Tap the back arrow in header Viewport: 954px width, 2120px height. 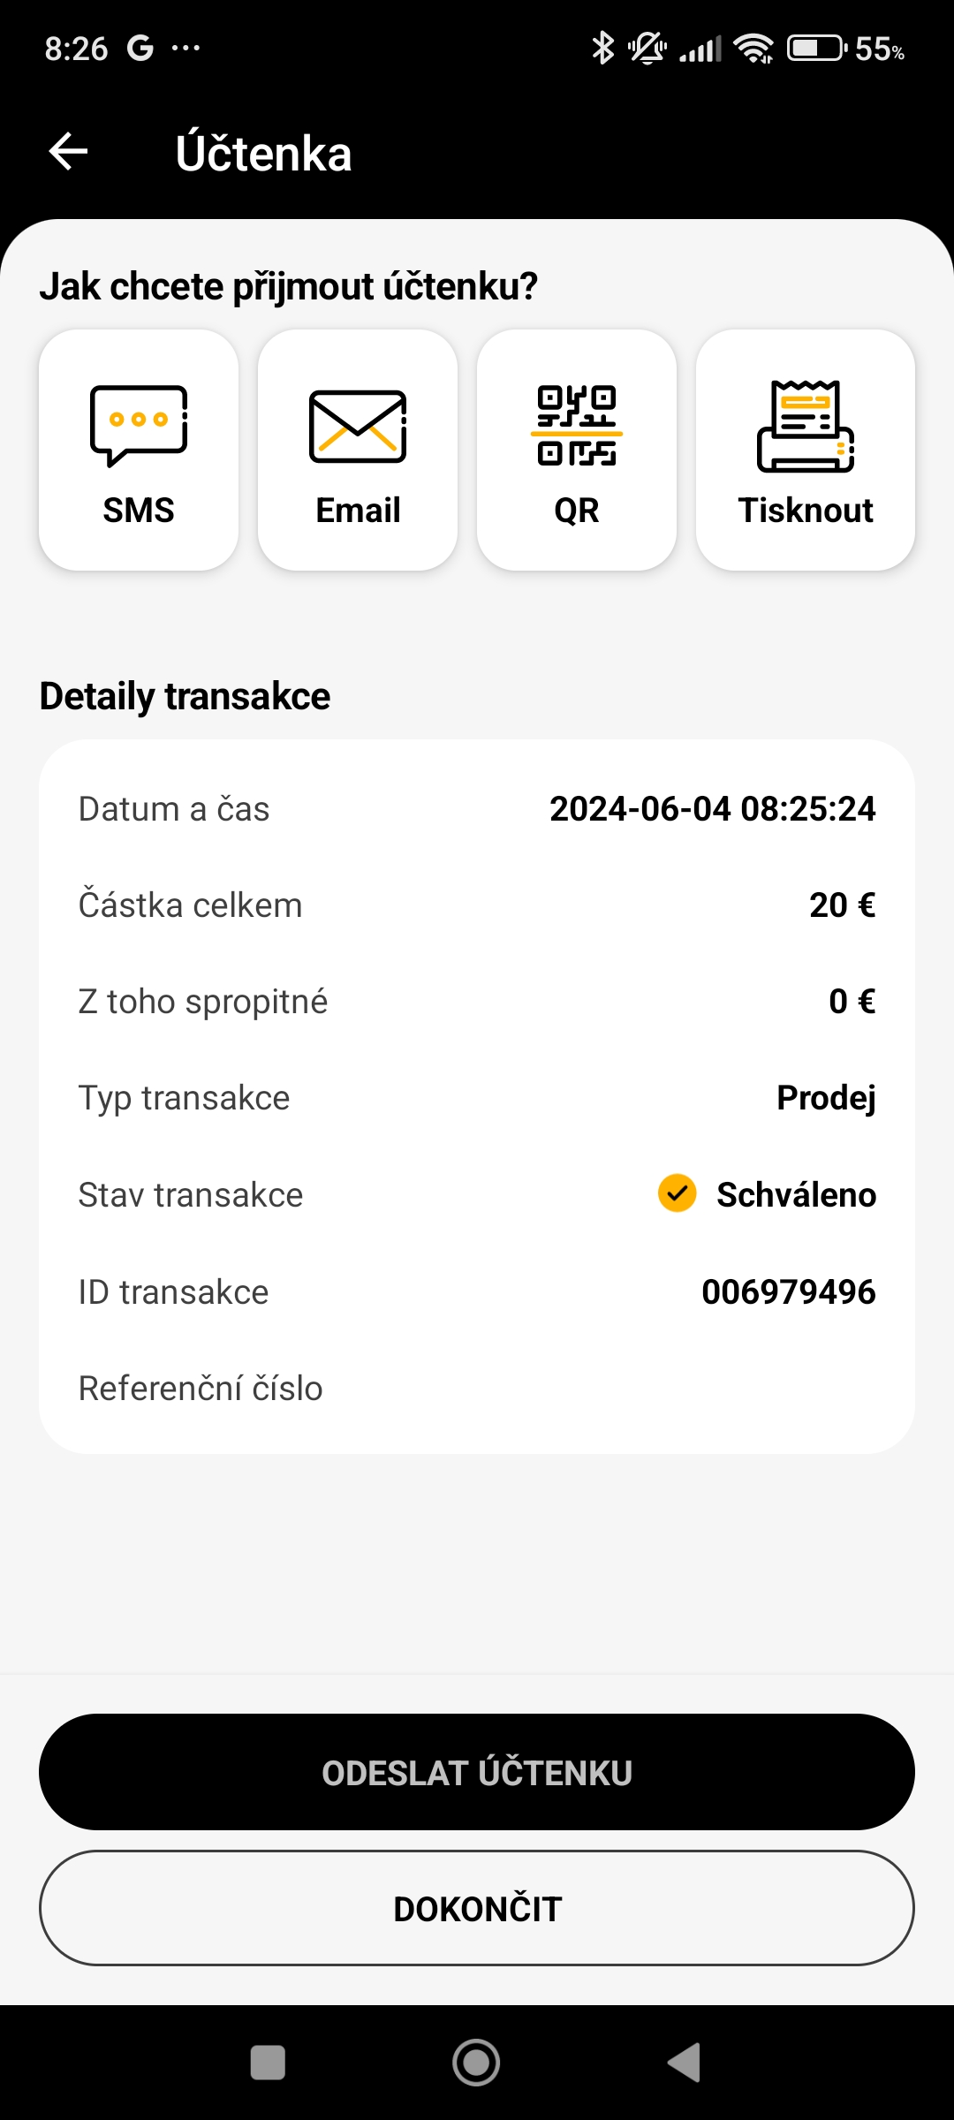(x=68, y=151)
